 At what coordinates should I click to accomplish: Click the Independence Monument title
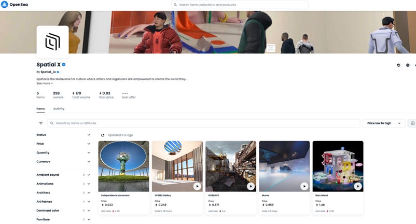(x=115, y=195)
